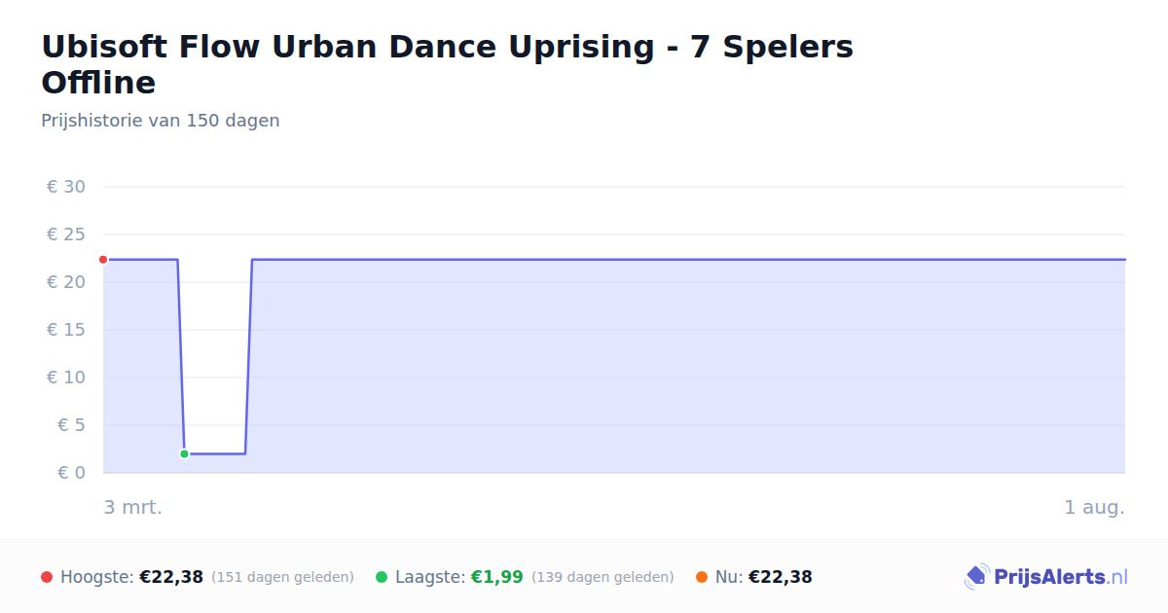Click the Prijshistorie van 150 dagen subtitle

coord(161,121)
